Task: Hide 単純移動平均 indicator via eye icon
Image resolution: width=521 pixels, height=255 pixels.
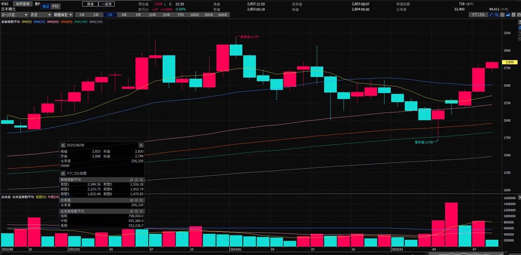Action: point(131,179)
